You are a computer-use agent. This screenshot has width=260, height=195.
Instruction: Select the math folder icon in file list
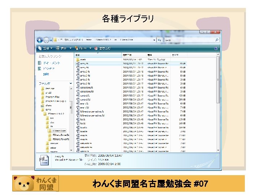pyautogui.click(x=78, y=60)
